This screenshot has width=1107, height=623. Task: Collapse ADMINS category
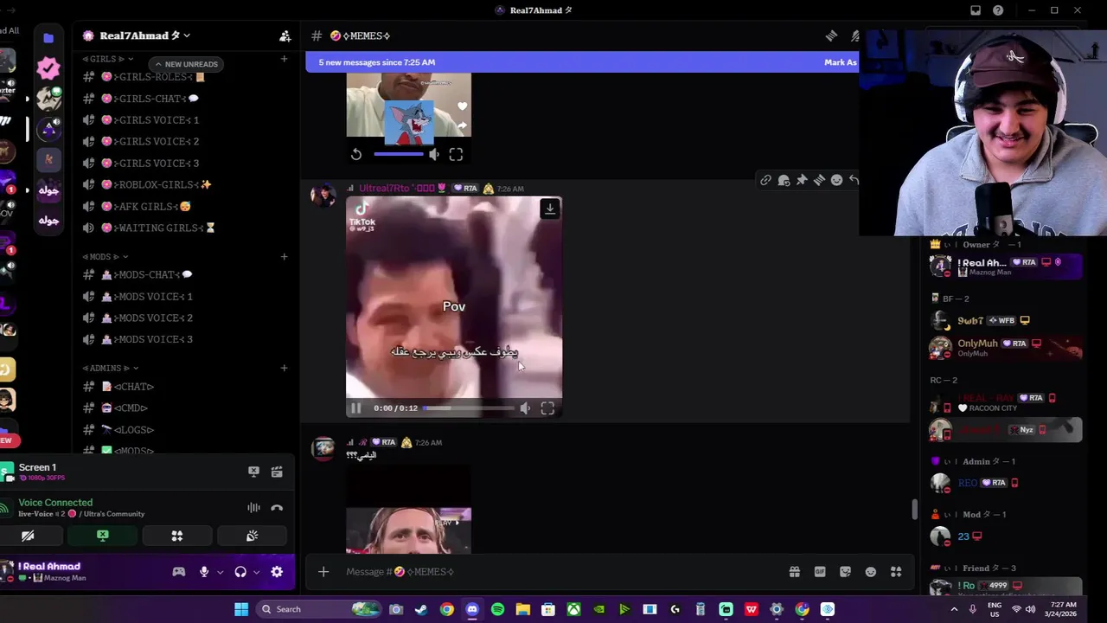[110, 368]
